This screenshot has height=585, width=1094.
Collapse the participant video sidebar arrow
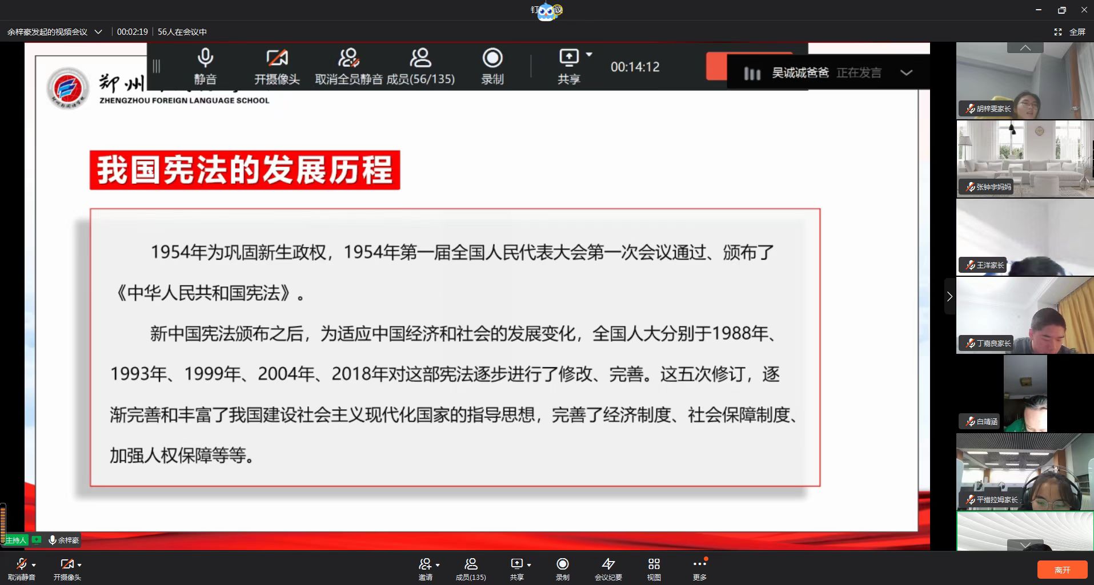949,296
